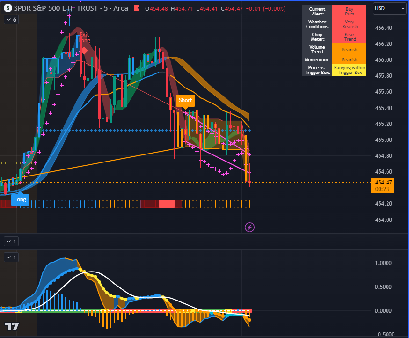Click the Momentum label in status table
The image size is (409, 338).
tap(317, 60)
